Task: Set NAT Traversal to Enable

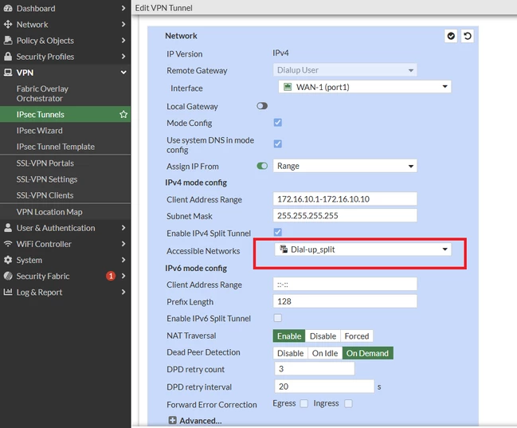Action: pyautogui.click(x=289, y=336)
